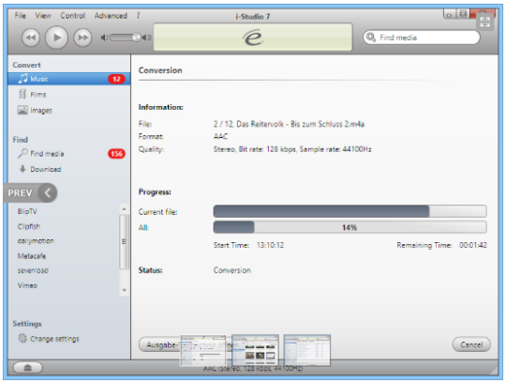Click the gear icon beside Change settings
506x382 pixels.
[22, 339]
